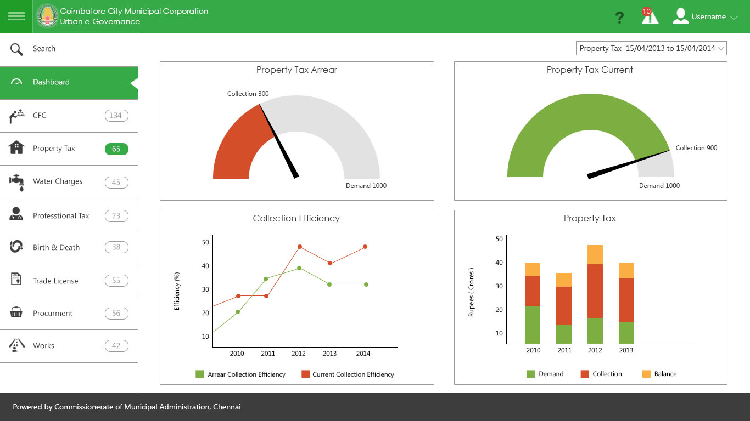Click the Trade License document icon
Viewport: 750px width, 421px height.
click(x=16, y=280)
